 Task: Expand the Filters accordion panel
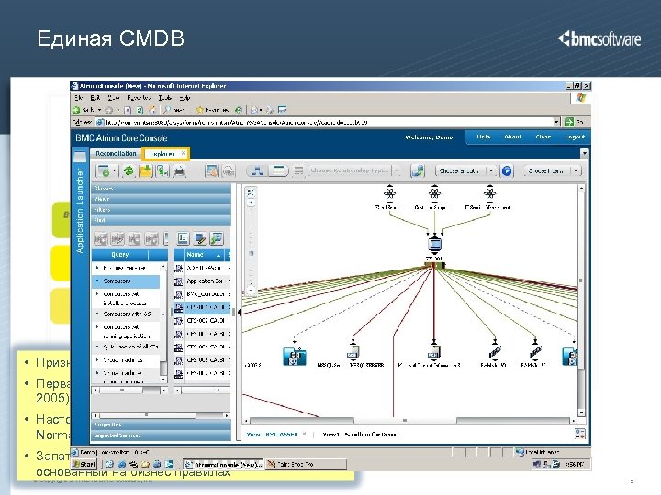click(161, 209)
